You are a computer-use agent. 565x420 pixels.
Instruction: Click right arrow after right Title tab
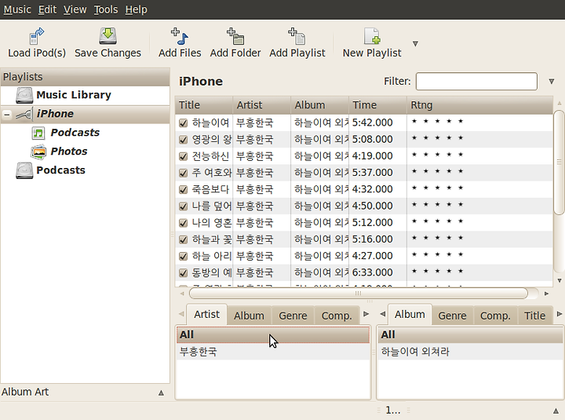560,314
